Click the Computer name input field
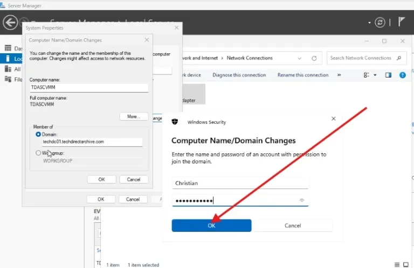This screenshot has height=268, width=414. pos(89,88)
